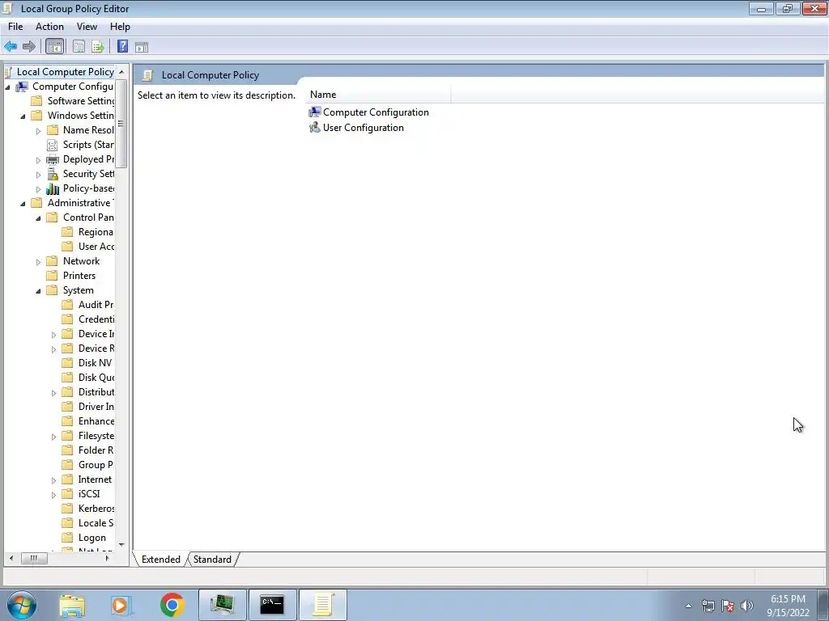Screen dimensions: 829x621
Task: Click the Deployed Printers tree icon
Action: click(53, 159)
